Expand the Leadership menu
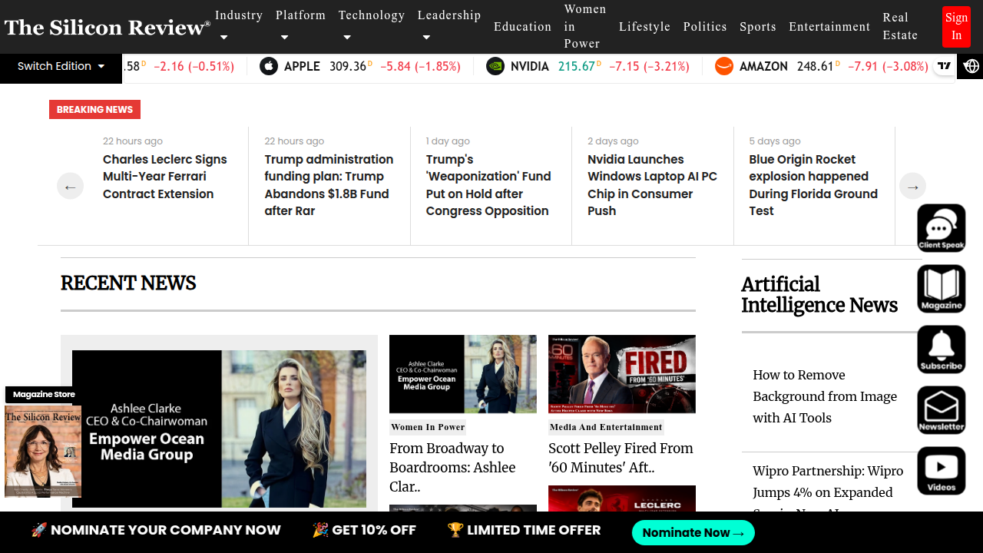 click(449, 25)
